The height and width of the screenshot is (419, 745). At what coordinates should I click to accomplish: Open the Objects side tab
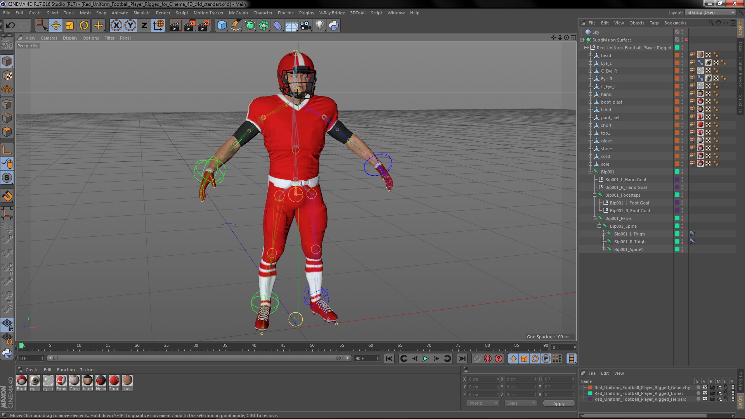[741, 28]
